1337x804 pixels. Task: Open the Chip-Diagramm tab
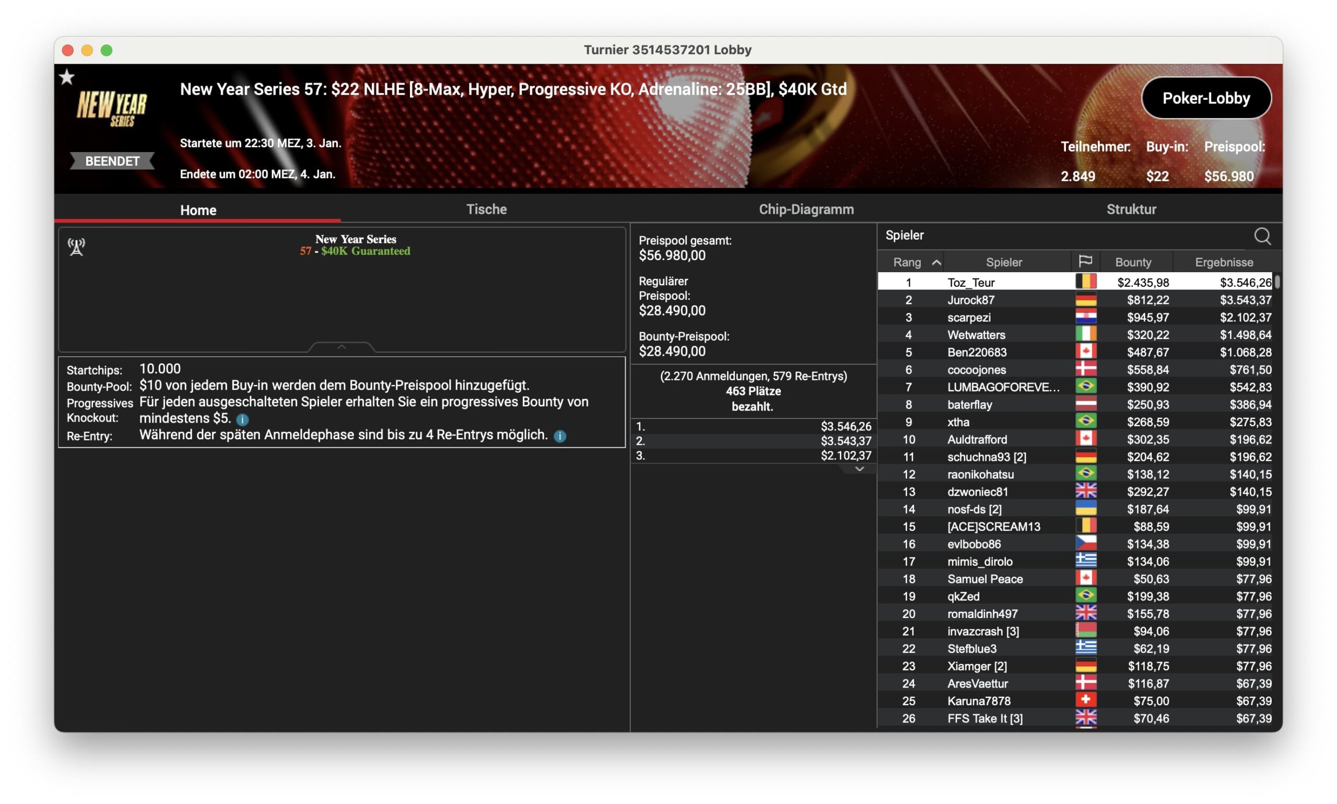806,209
